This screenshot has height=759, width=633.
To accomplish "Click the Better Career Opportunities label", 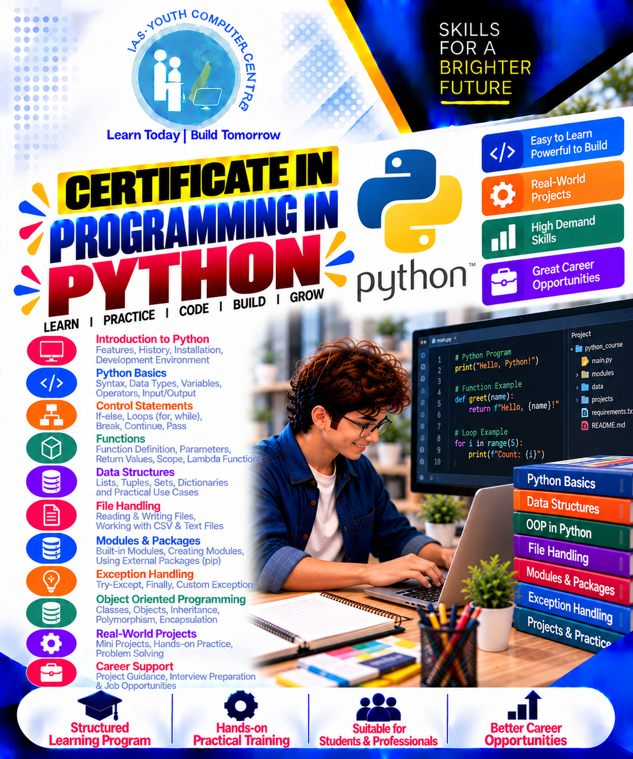I will point(526,734).
